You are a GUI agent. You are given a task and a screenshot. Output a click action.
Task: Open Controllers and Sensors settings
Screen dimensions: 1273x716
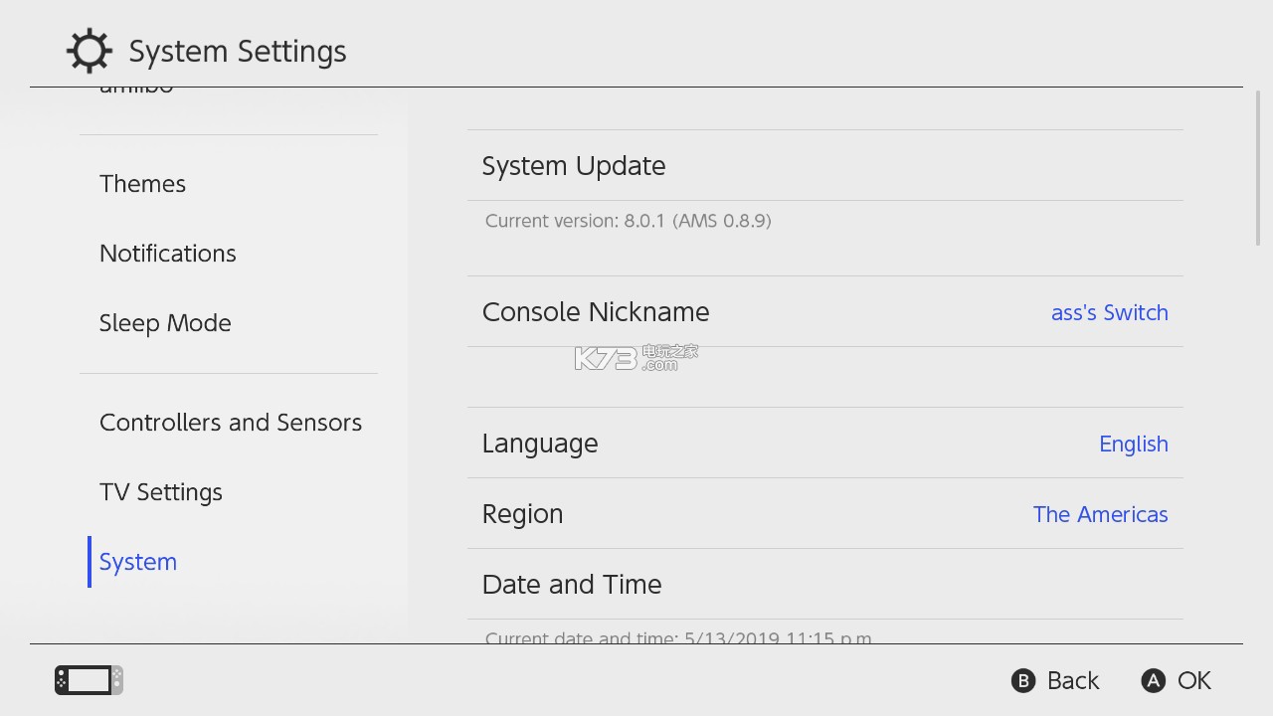[231, 423]
